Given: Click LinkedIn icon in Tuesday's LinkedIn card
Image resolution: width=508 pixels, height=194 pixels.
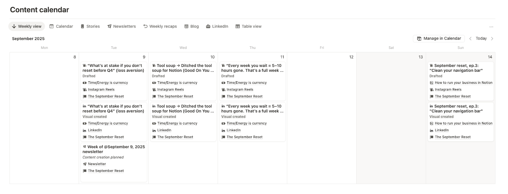Looking at the screenshot, I should tap(84, 130).
